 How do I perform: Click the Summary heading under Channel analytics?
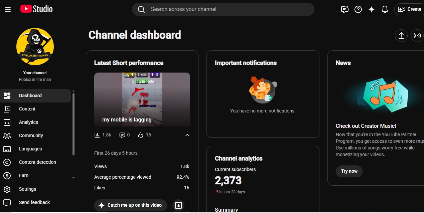click(227, 210)
